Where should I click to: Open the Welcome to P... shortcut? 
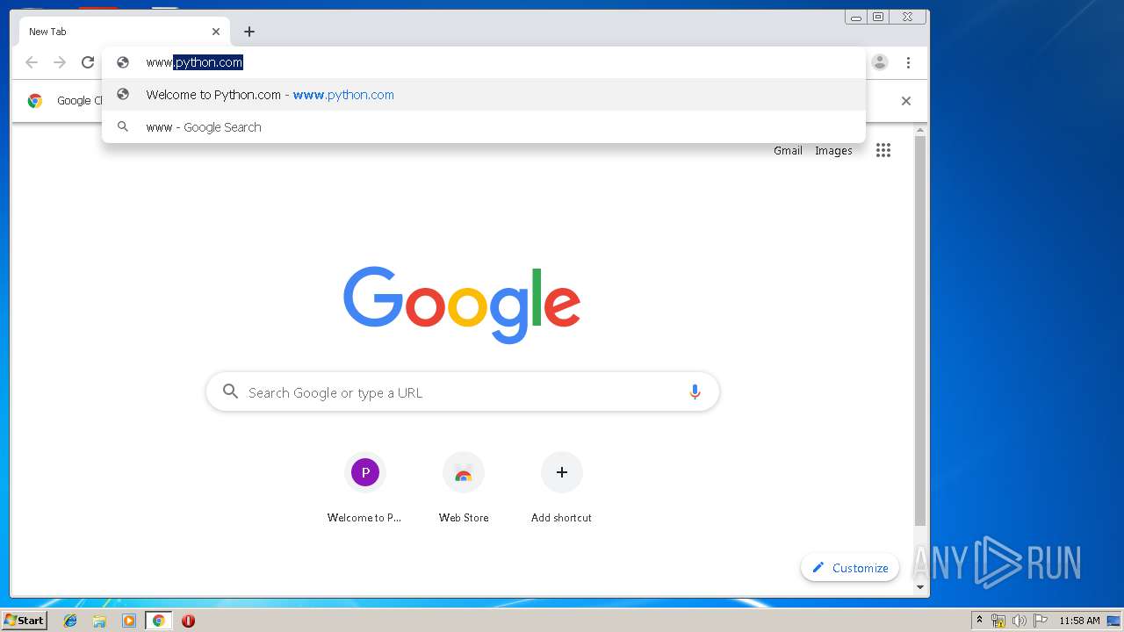pyautogui.click(x=364, y=488)
